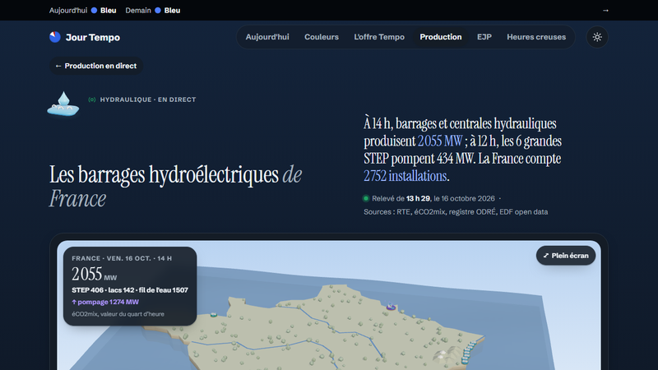Go back to Production en direct
This screenshot has height=370, width=658.
click(x=96, y=66)
